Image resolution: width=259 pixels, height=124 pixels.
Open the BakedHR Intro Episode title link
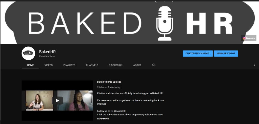pos(109,82)
